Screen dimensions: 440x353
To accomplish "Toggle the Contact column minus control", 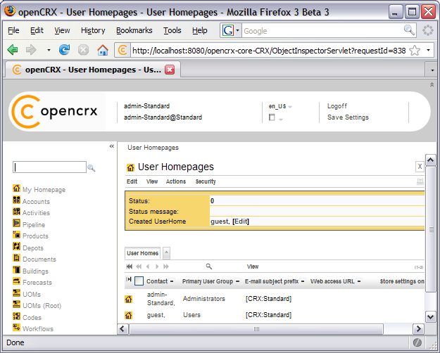I will click(x=172, y=281).
